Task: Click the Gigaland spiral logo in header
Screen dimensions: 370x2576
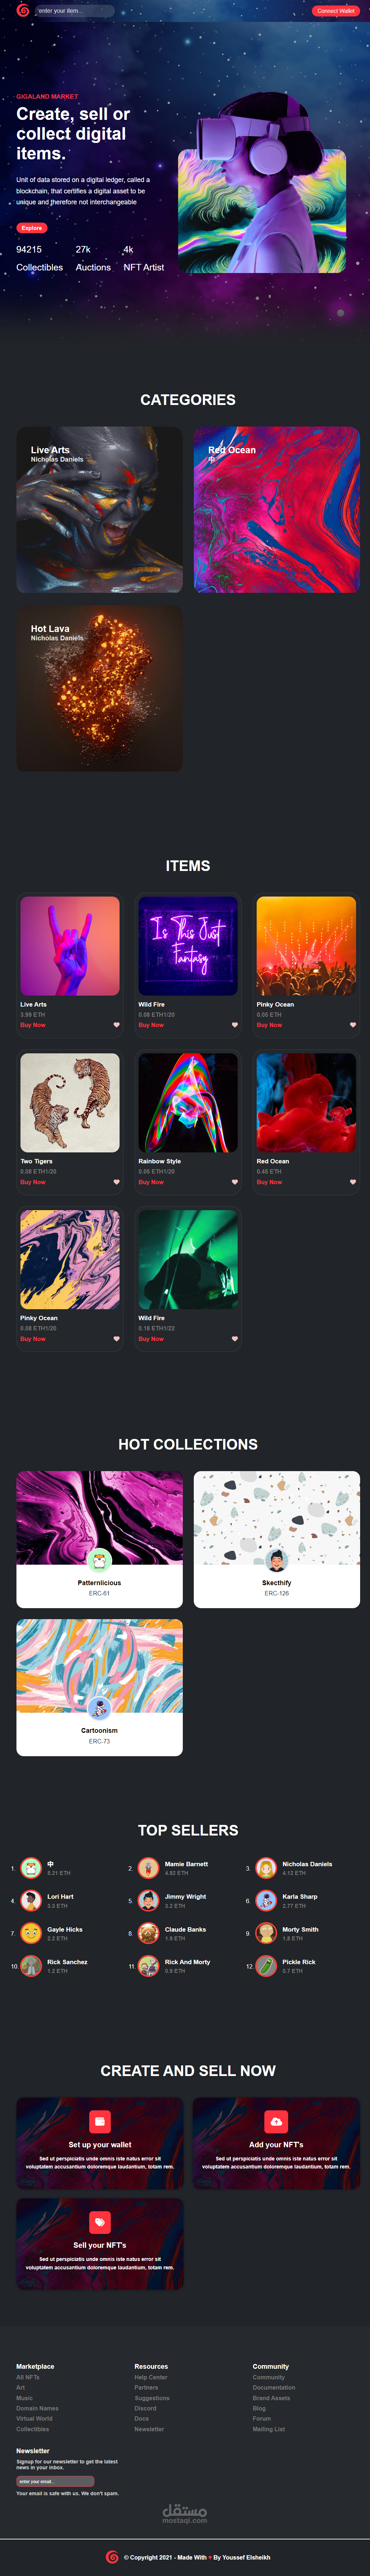Action: tap(23, 11)
